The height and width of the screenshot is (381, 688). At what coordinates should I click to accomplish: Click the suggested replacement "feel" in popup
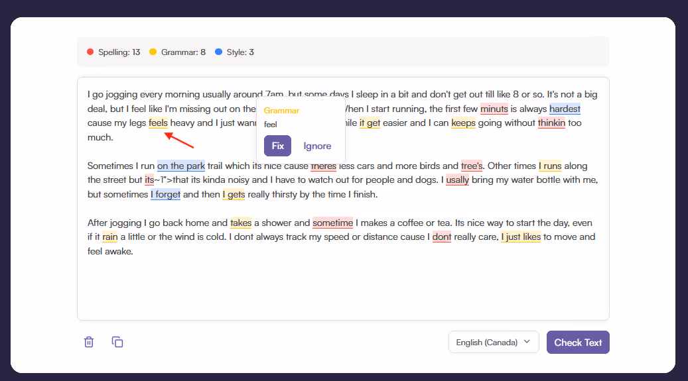[270, 125]
